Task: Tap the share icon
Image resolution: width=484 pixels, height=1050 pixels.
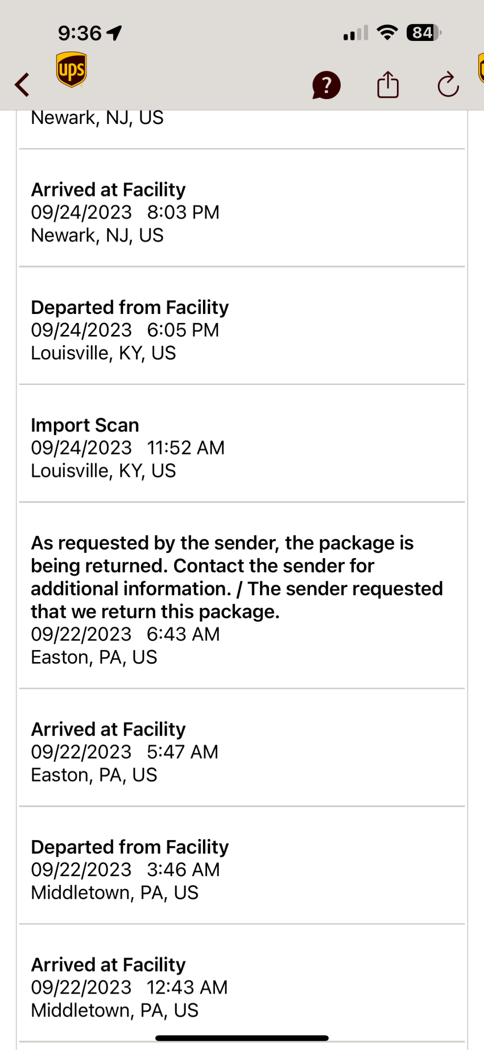Action: point(388,85)
